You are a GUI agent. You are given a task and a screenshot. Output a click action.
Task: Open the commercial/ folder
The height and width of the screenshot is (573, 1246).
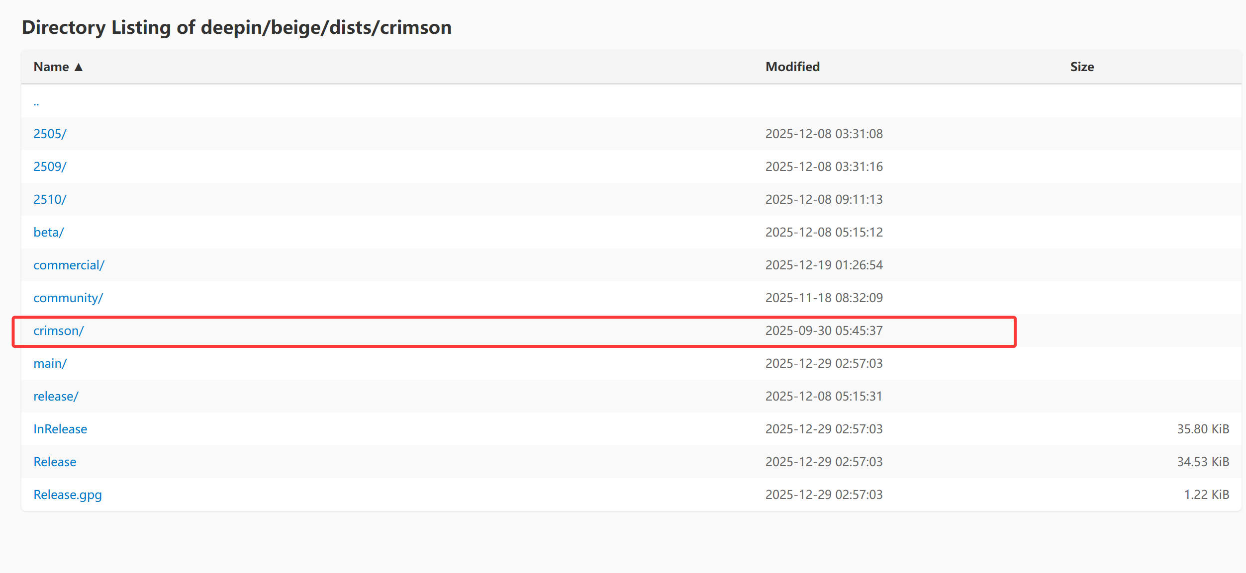(69, 265)
